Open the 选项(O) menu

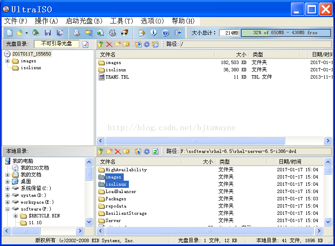[x=152, y=21]
